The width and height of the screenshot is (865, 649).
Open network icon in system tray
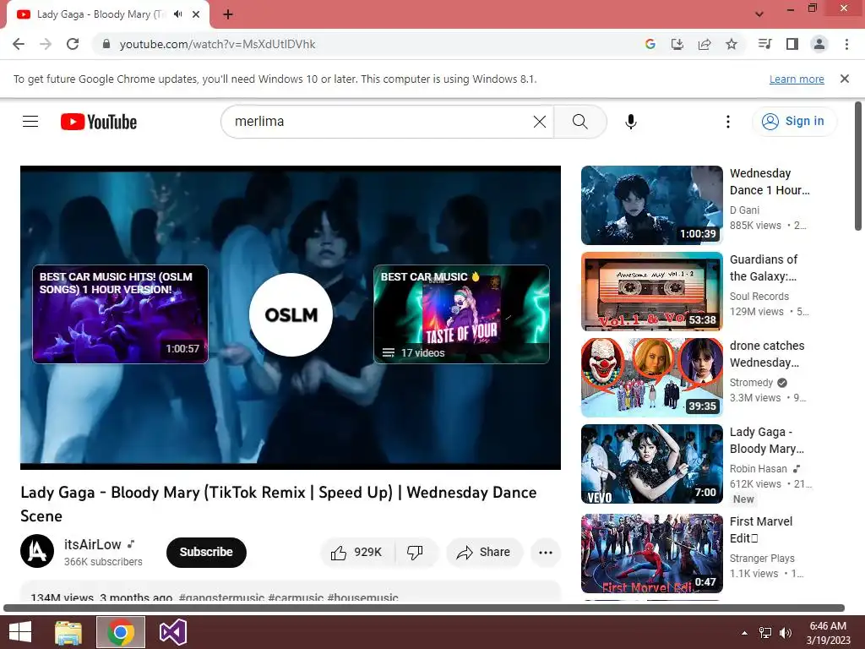[x=765, y=633]
